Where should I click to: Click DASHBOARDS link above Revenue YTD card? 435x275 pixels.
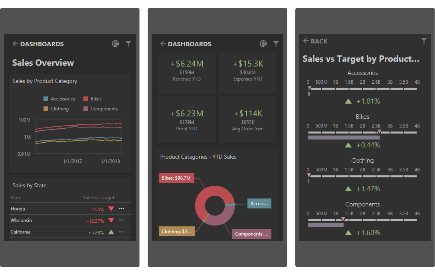tap(190, 44)
